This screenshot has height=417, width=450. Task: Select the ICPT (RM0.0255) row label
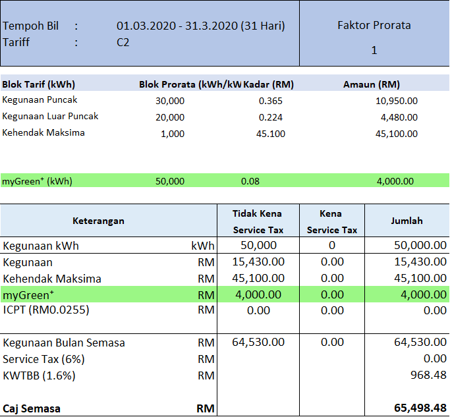[x=46, y=310]
